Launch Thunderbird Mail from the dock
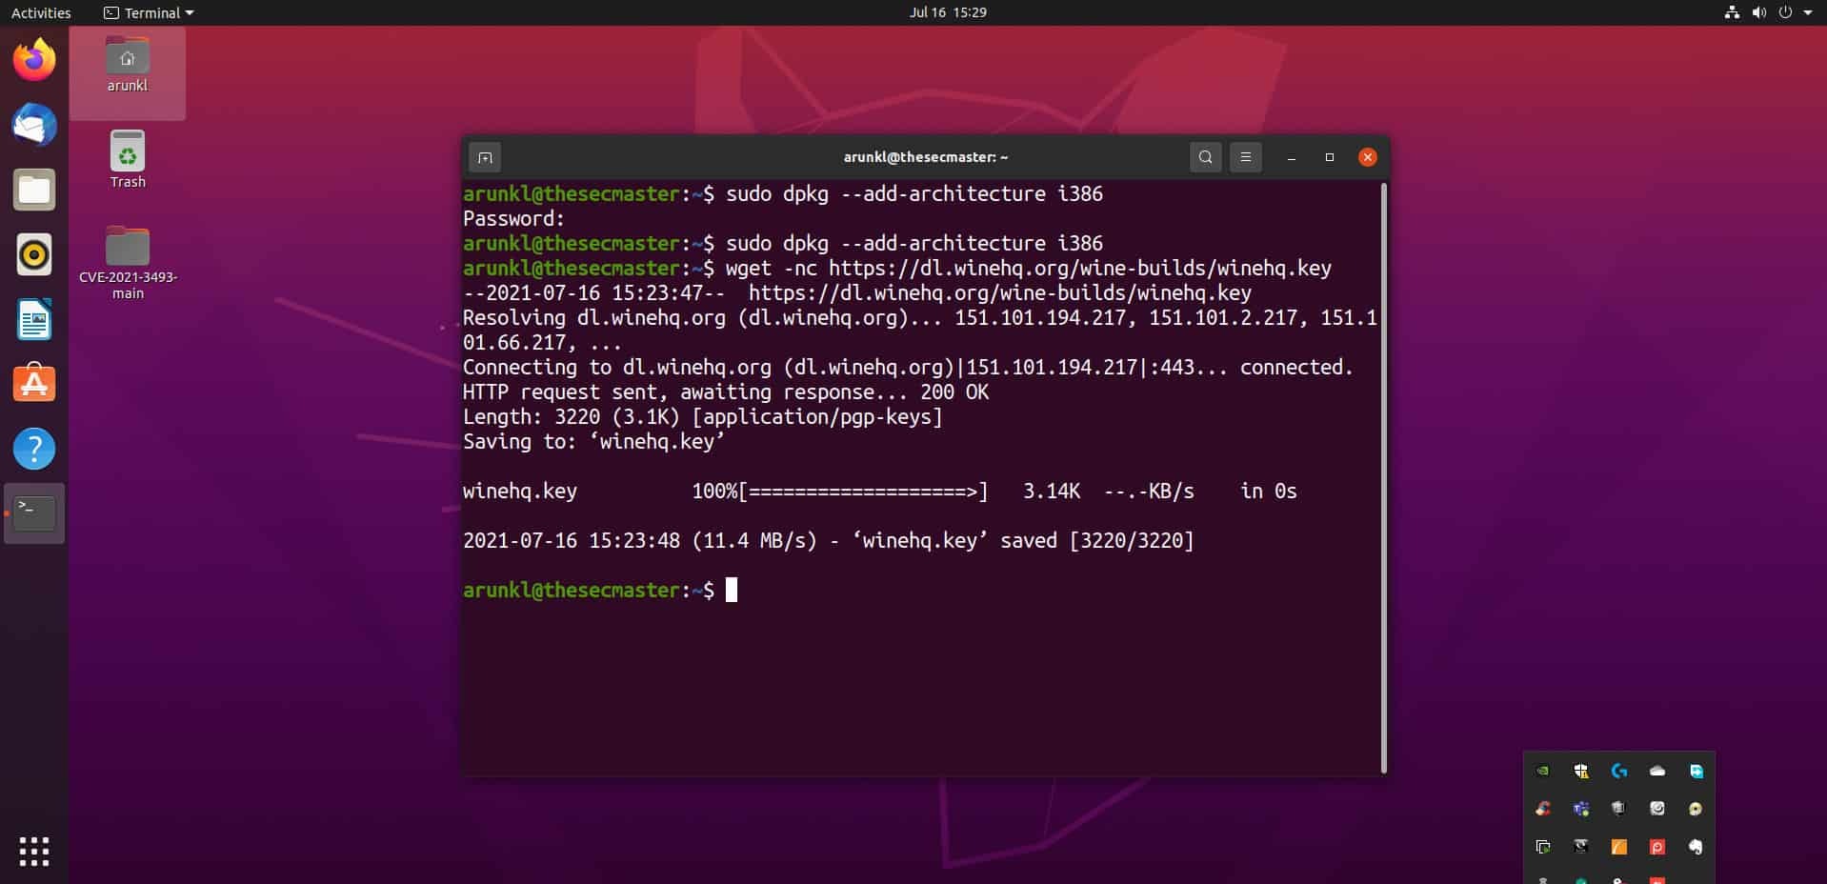The height and width of the screenshot is (884, 1827). tap(34, 125)
